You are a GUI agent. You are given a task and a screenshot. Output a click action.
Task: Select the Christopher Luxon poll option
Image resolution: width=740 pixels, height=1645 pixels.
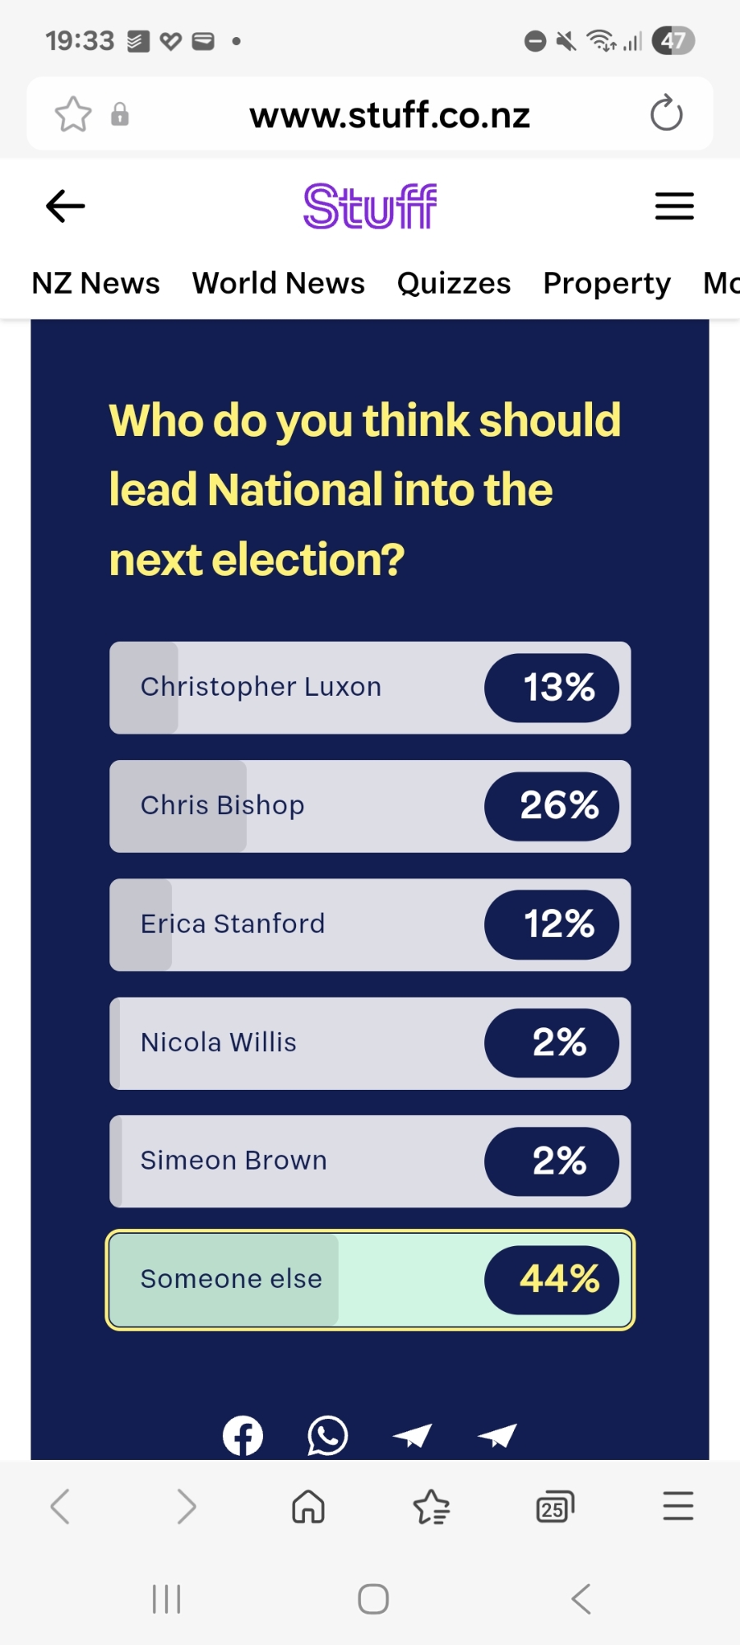click(x=370, y=688)
